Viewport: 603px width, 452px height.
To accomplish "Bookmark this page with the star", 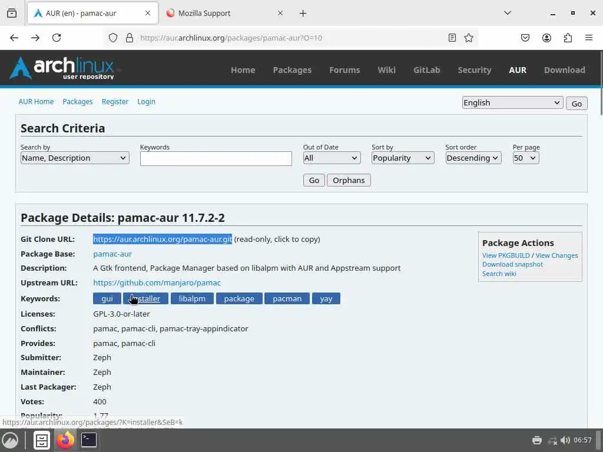I will point(468,38).
